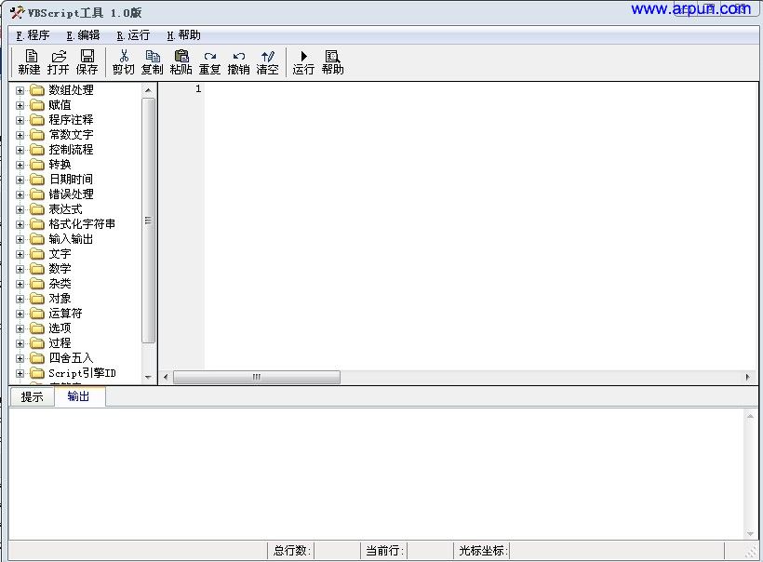Screen dimensions: 763x562
Task: Open the E.编辑 menu
Action: pyautogui.click(x=83, y=35)
